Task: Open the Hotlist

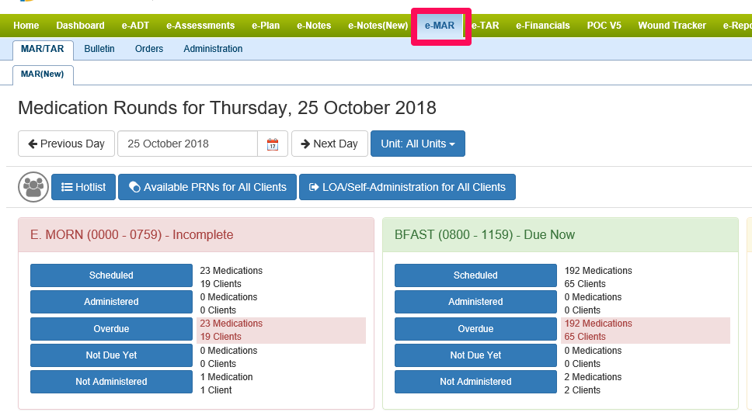Action: pyautogui.click(x=84, y=187)
